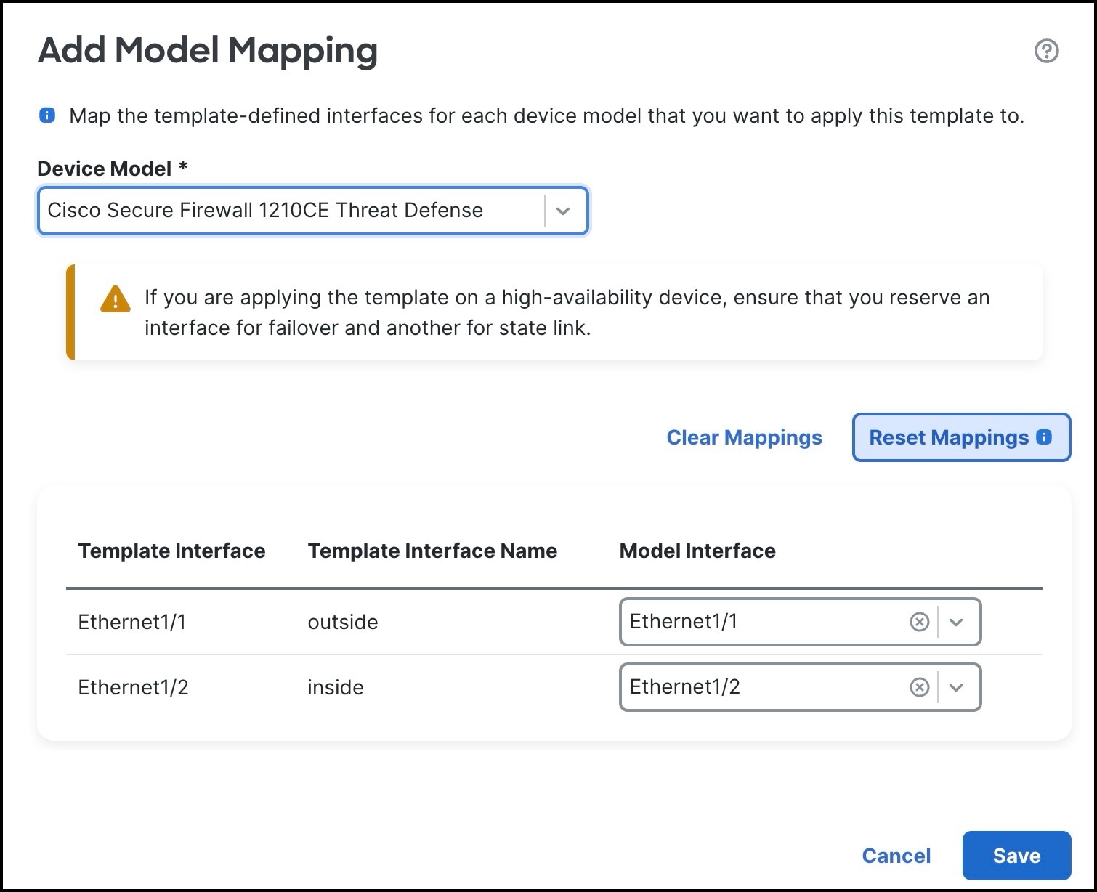Save the model mapping
The height and width of the screenshot is (892, 1097).
tap(1016, 856)
